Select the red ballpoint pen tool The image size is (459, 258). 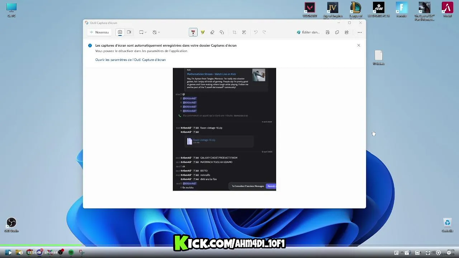[x=193, y=32]
